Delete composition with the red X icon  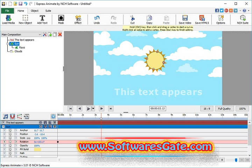click(60, 34)
